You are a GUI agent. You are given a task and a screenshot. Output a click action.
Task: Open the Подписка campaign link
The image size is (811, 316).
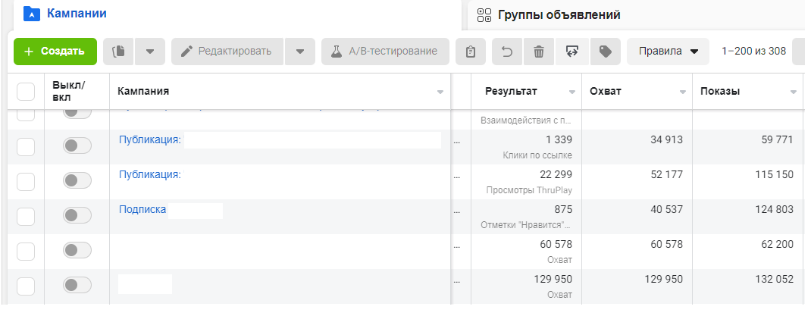[x=142, y=209]
